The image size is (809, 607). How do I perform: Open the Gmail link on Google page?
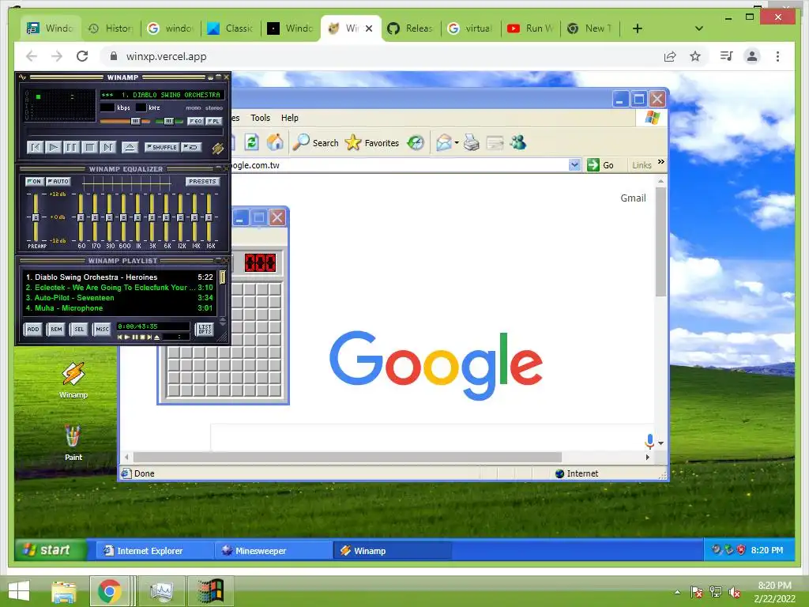point(633,198)
